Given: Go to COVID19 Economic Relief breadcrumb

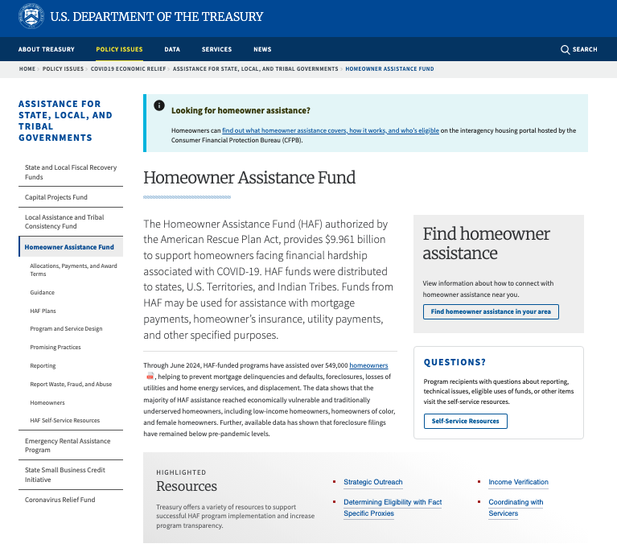Looking at the screenshot, I should (128, 69).
